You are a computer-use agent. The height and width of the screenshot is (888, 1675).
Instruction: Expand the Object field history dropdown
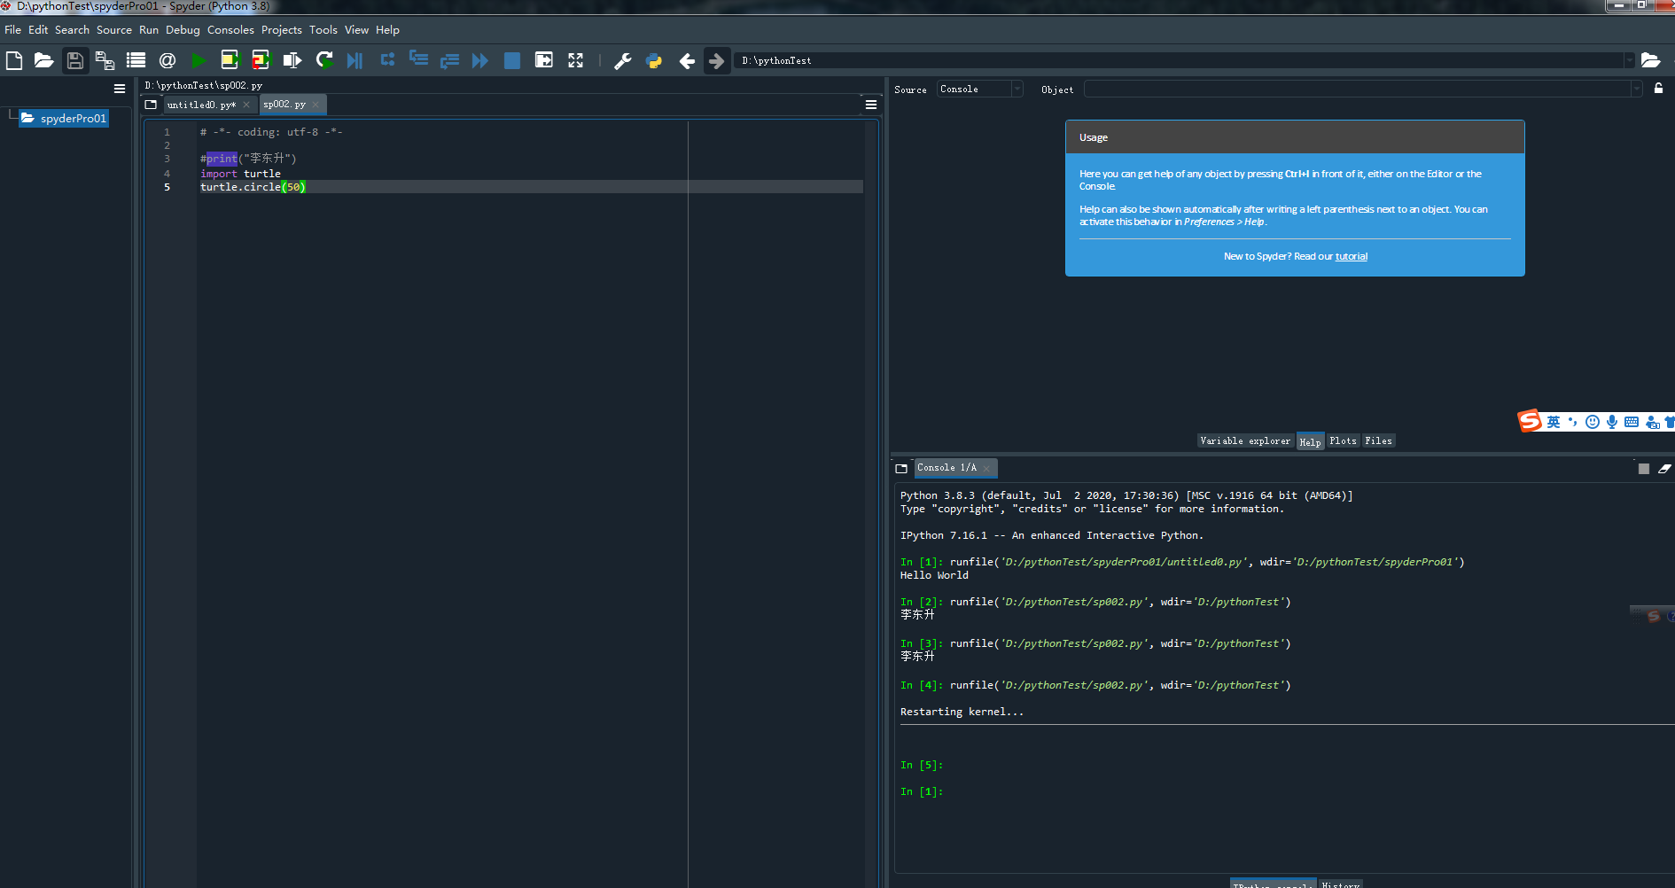coord(1636,89)
